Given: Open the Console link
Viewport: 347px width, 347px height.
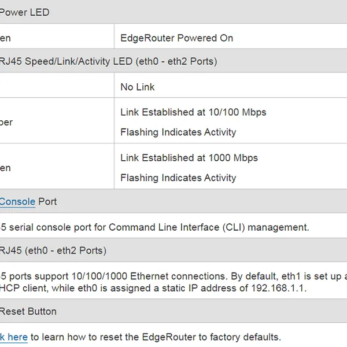Looking at the screenshot, I should tap(17, 202).
